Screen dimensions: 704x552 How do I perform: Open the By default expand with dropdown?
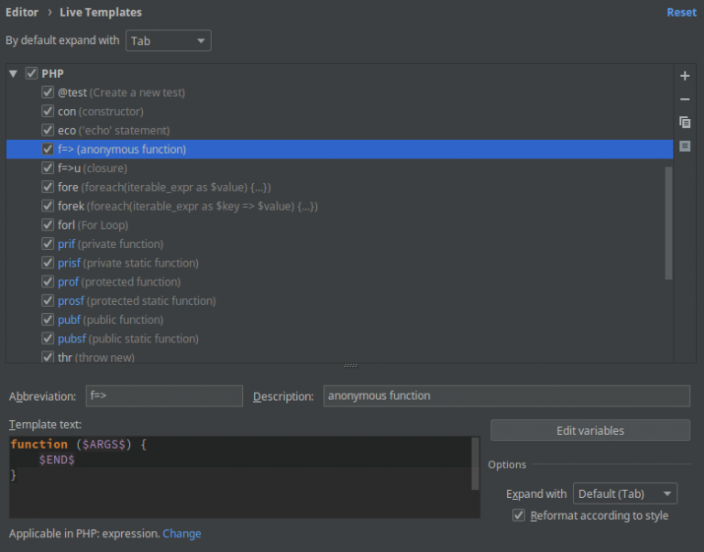point(169,41)
